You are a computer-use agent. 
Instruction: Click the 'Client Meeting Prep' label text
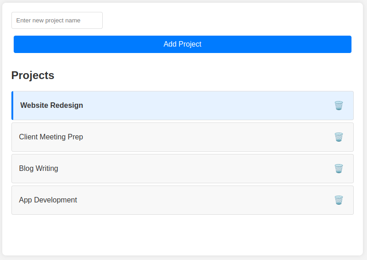point(51,137)
